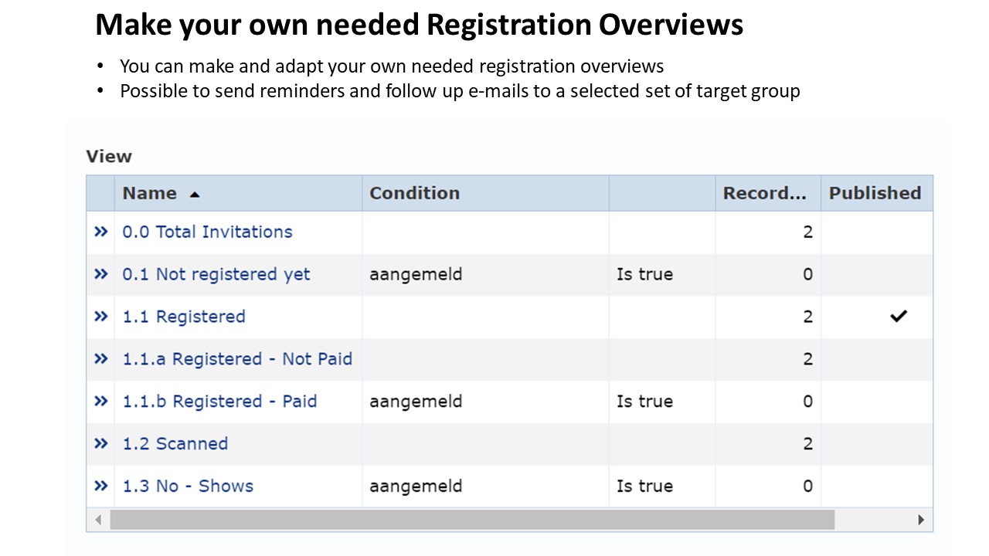The height and width of the screenshot is (556, 989).
Task: Click the double-arrow icon beside 1.2 Scanned
Action: tap(101, 443)
